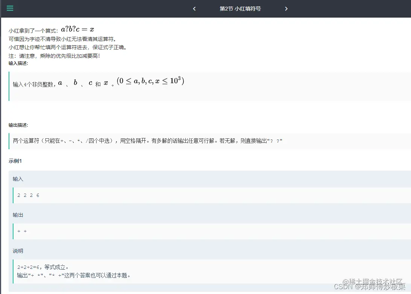The image size is (411, 294).
Task: Click the forward chevron beside the section title
Action: 286,9
